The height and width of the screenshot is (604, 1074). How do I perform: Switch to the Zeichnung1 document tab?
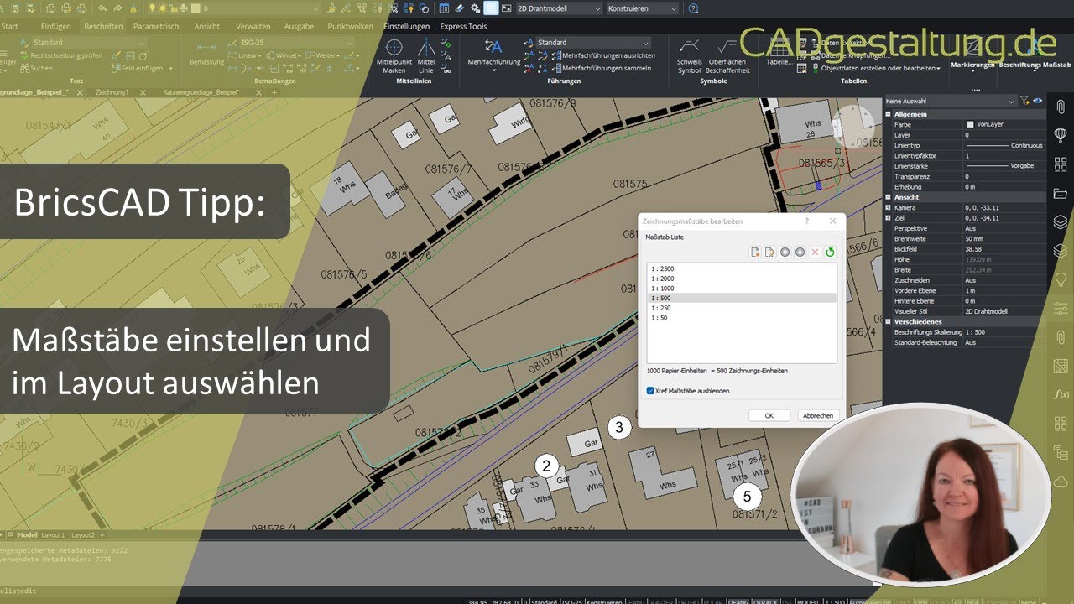tap(112, 91)
